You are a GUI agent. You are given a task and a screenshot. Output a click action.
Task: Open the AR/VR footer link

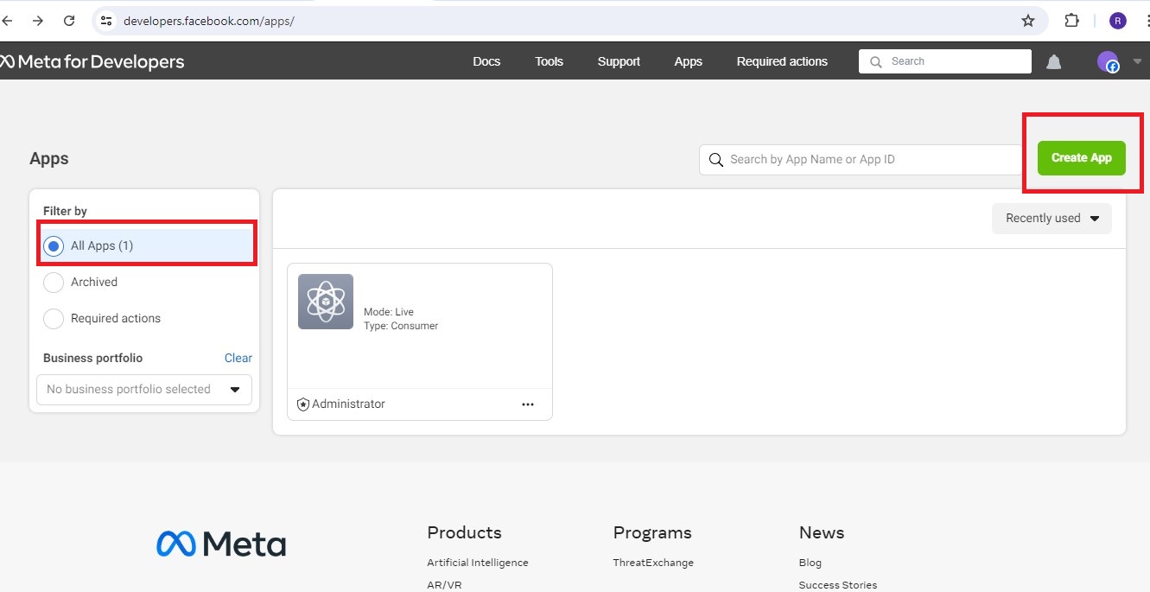coord(444,585)
